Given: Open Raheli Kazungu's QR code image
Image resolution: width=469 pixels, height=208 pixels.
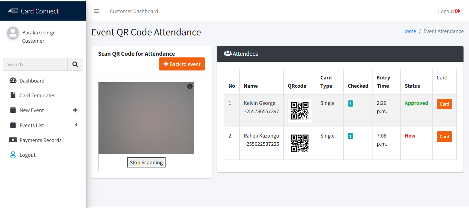Looking at the screenshot, I should coord(299,143).
